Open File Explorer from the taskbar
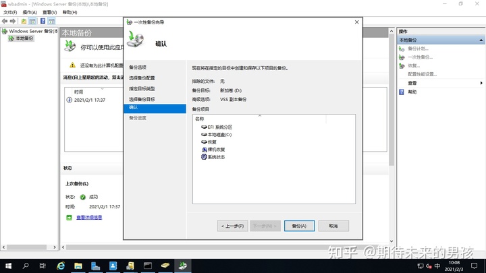This screenshot has height=273, width=486. (x=78, y=266)
